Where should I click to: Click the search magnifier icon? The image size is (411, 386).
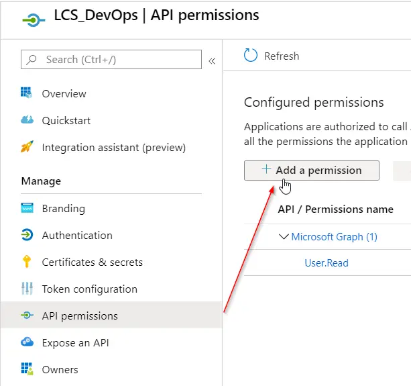pos(32,60)
